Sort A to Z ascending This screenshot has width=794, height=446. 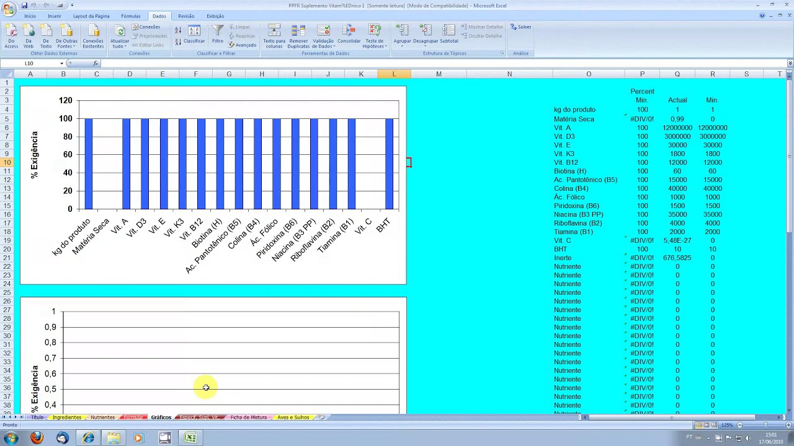[x=178, y=30]
